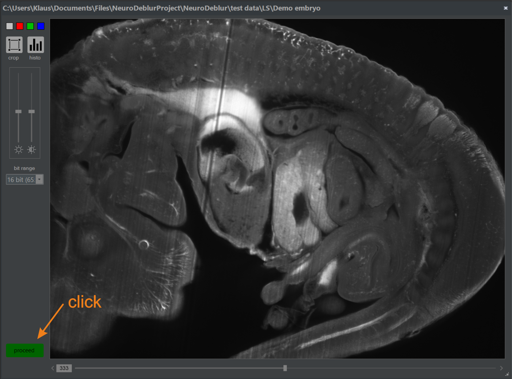The height and width of the screenshot is (379, 512).
Task: Click the contrast half-sun icon
Action: tap(31, 150)
